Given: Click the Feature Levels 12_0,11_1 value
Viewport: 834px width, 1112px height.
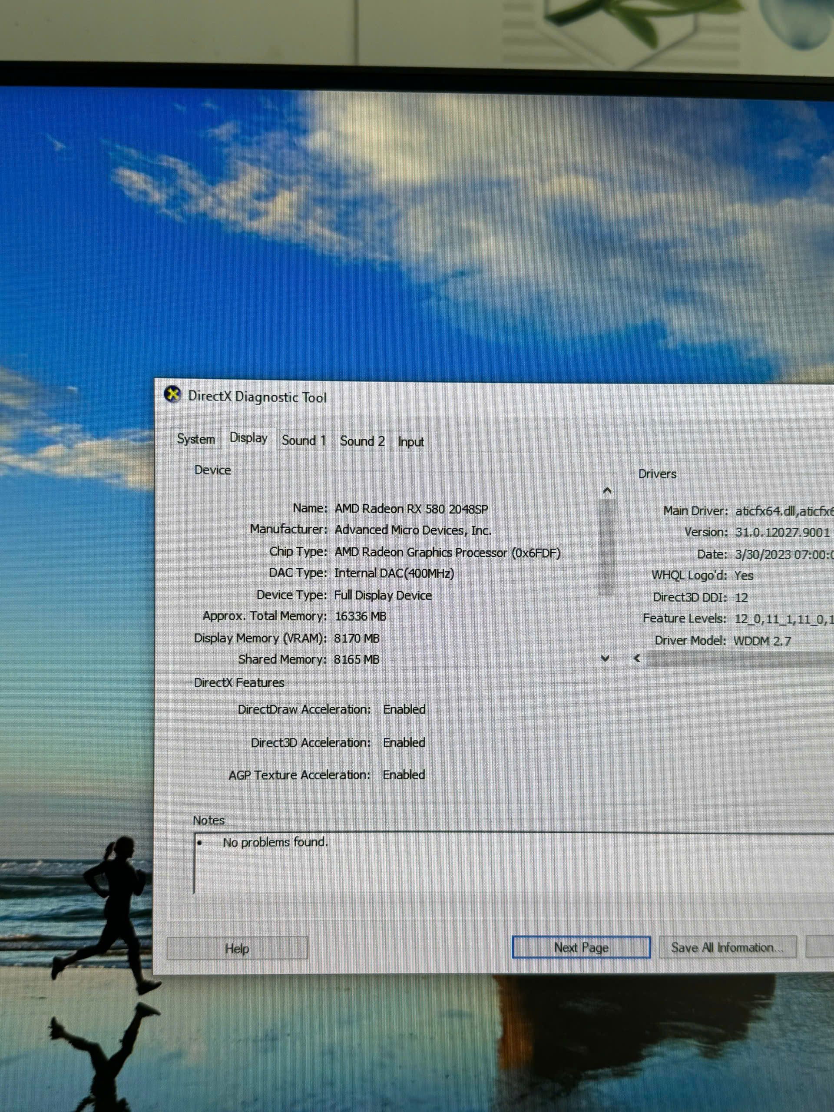Looking at the screenshot, I should [784, 619].
